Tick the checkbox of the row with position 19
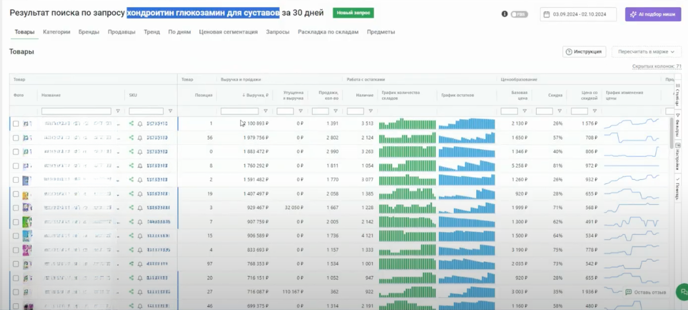Image resolution: width=688 pixels, height=310 pixels. tap(16, 194)
